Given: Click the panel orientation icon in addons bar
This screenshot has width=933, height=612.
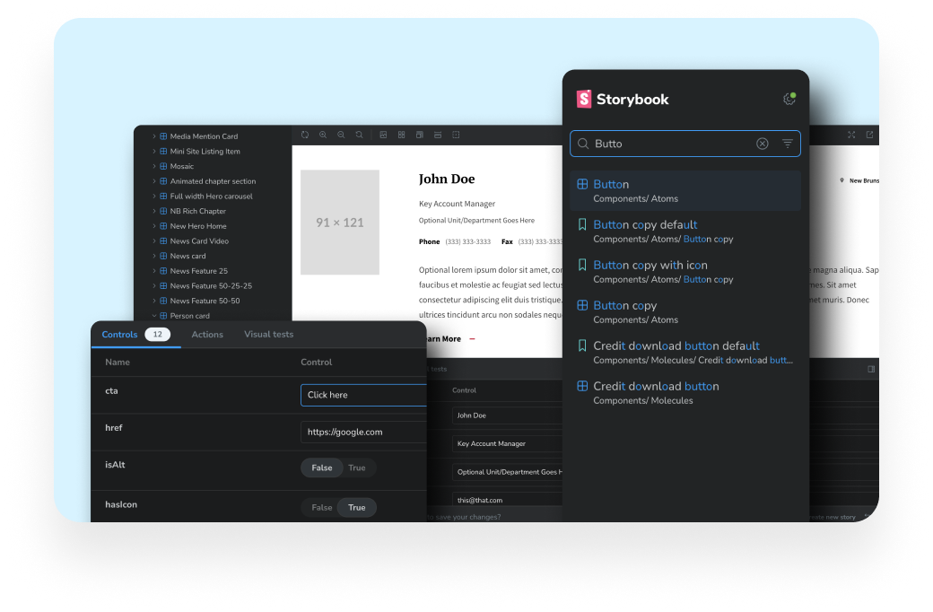Looking at the screenshot, I should tap(871, 369).
